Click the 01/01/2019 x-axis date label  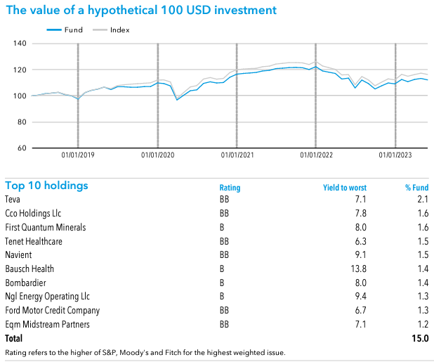coord(78,155)
